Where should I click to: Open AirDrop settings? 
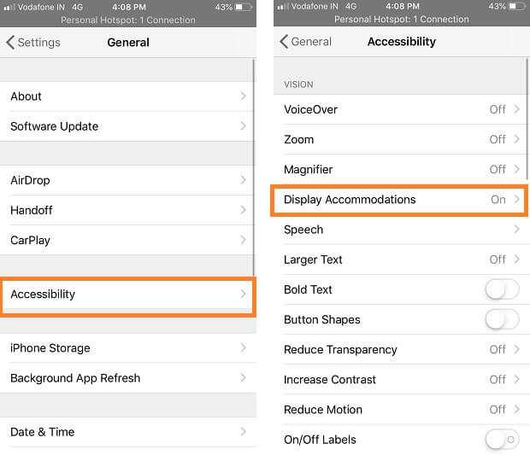click(128, 180)
